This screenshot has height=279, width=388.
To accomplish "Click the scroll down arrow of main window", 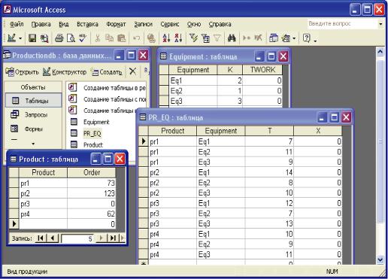I will click(380, 260).
